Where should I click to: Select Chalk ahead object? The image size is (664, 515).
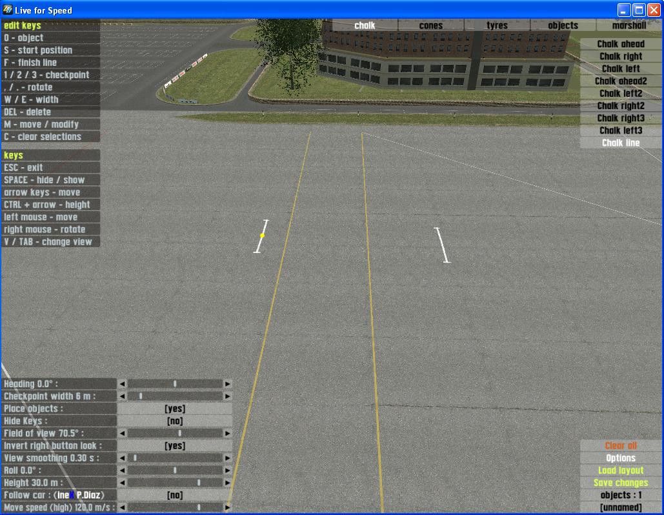(x=621, y=44)
